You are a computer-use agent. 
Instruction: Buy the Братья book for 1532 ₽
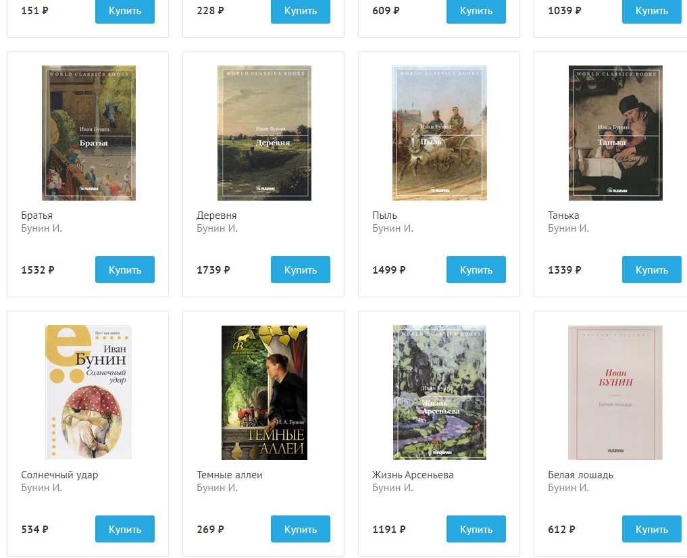pos(125,270)
